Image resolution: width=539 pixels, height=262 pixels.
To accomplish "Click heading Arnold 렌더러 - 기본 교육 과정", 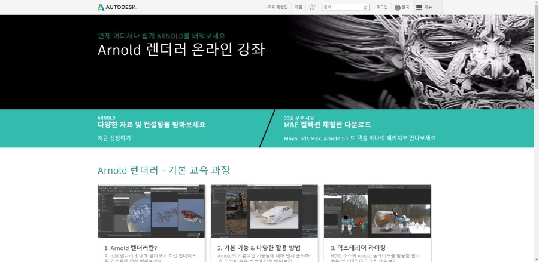I will pos(163,170).
